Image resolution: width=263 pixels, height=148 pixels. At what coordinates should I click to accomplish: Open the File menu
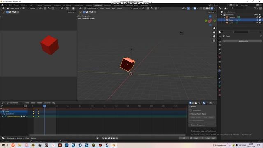6,5
